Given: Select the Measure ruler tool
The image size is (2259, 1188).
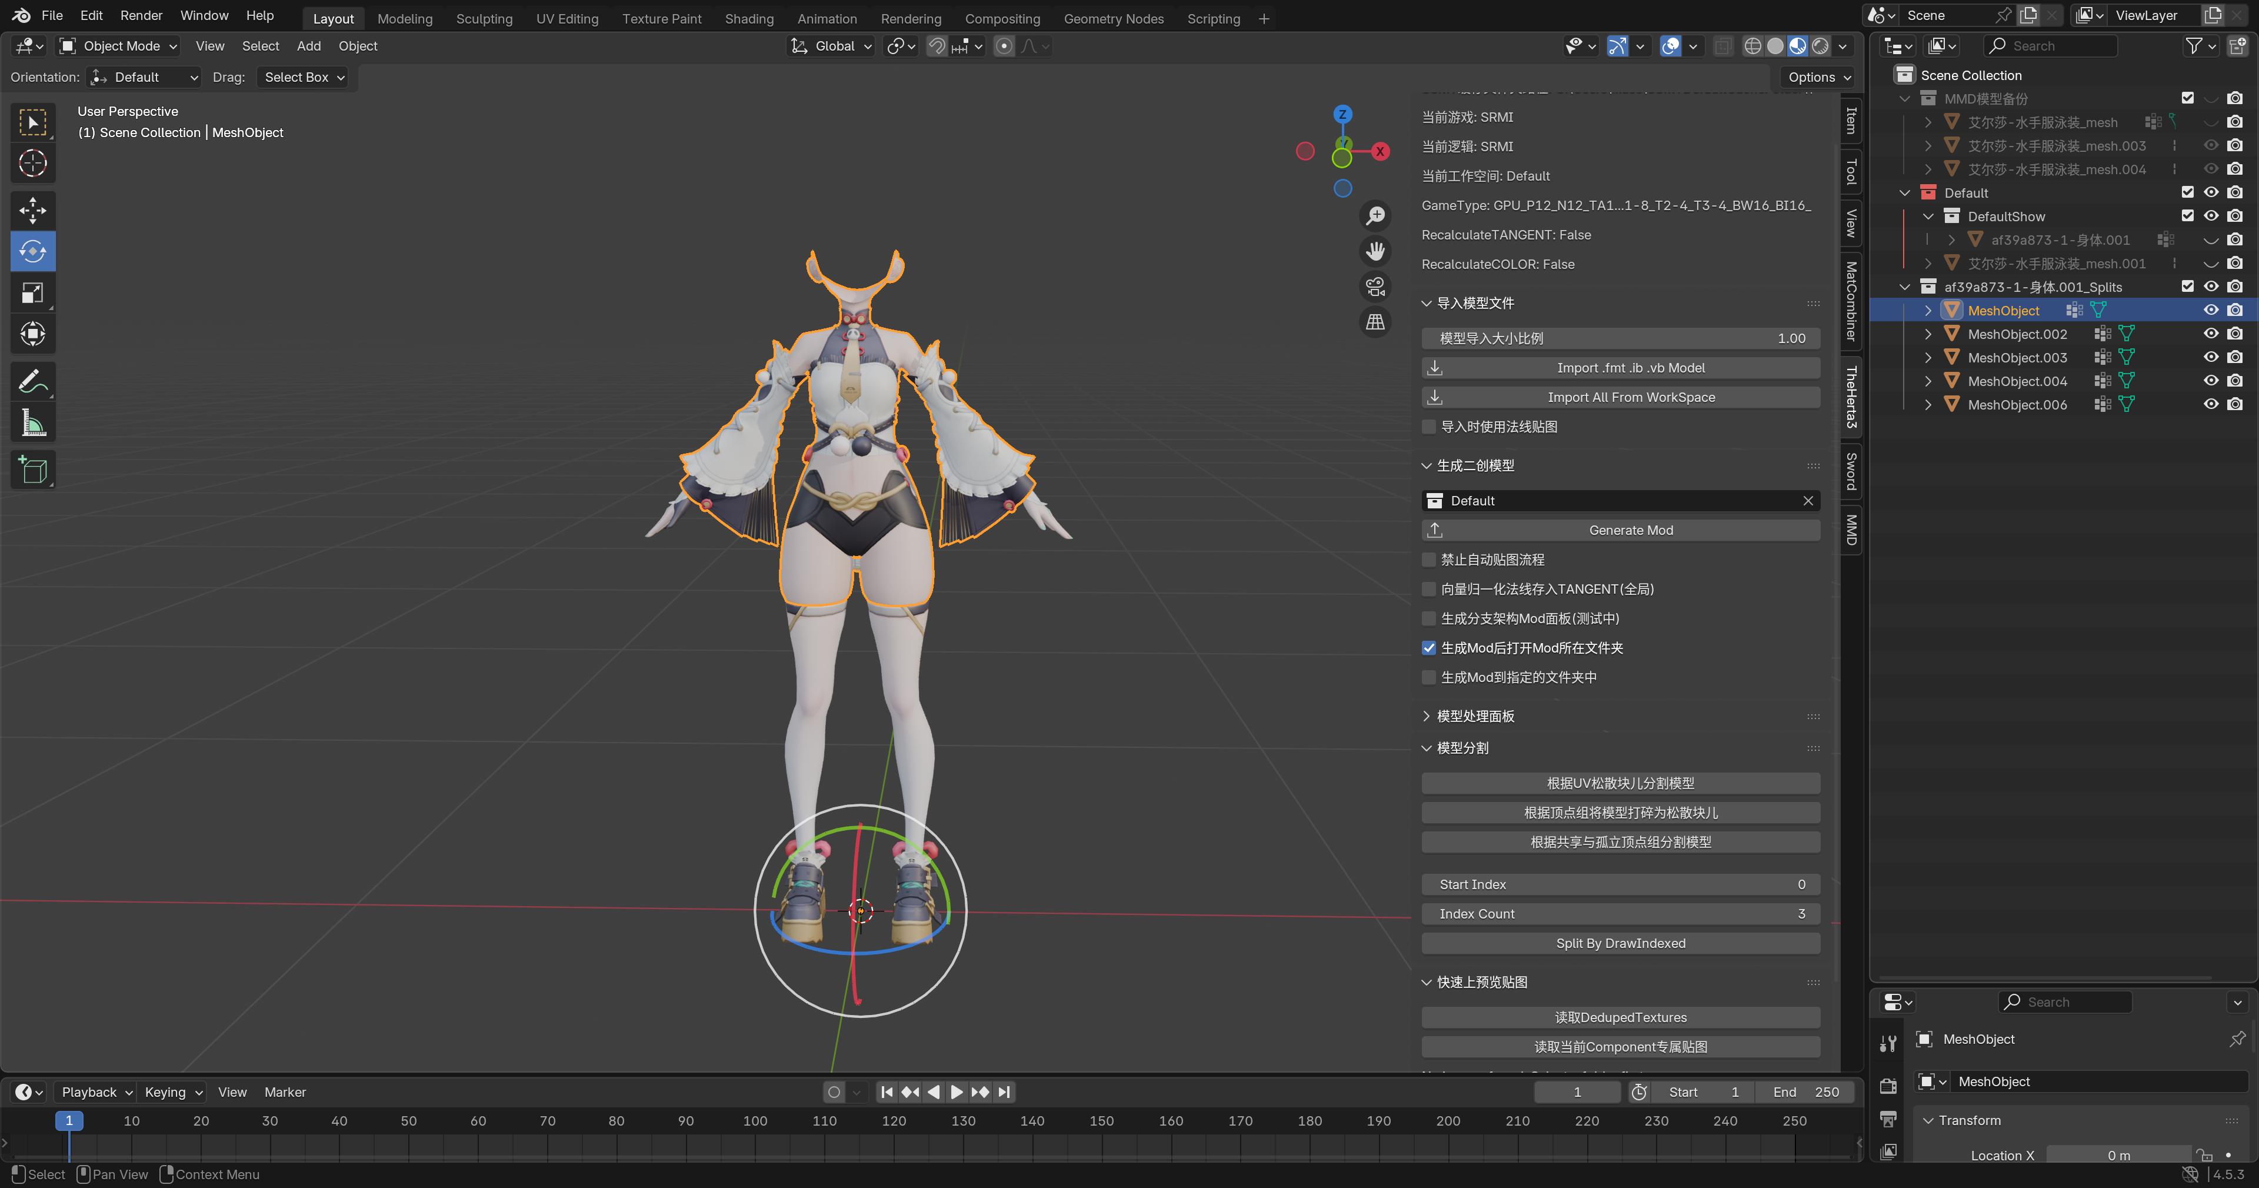Looking at the screenshot, I should pos(32,424).
